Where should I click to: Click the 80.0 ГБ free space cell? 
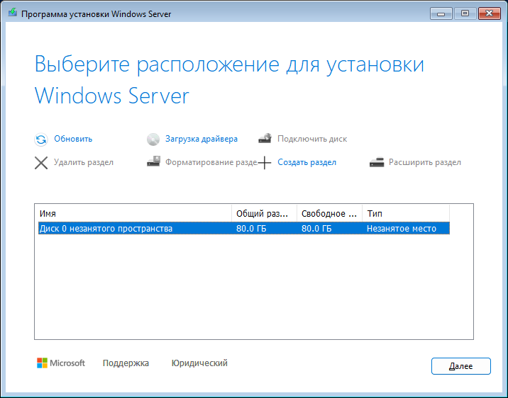click(316, 229)
